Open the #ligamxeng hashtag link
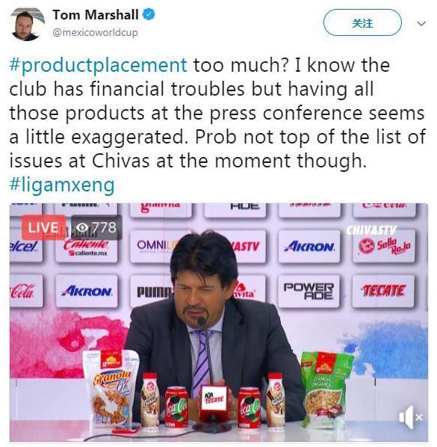This screenshot has width=437, height=447. point(62,185)
